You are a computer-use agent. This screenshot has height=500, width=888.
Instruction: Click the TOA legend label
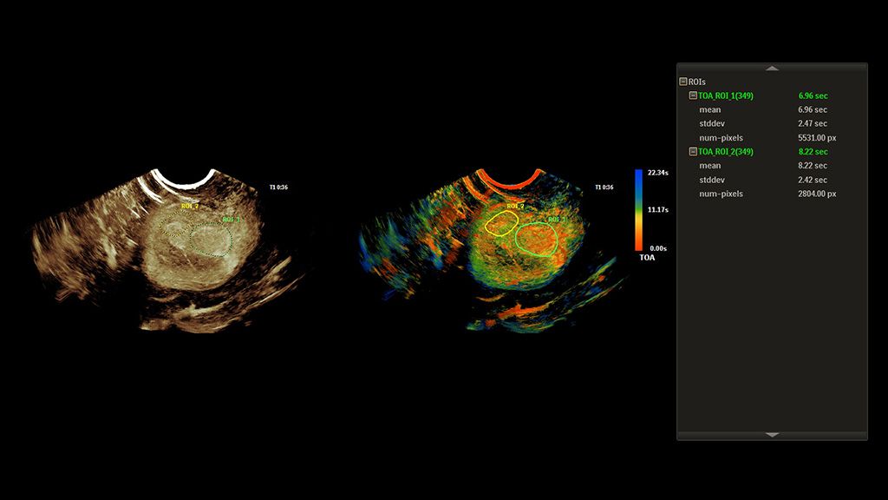[647, 257]
